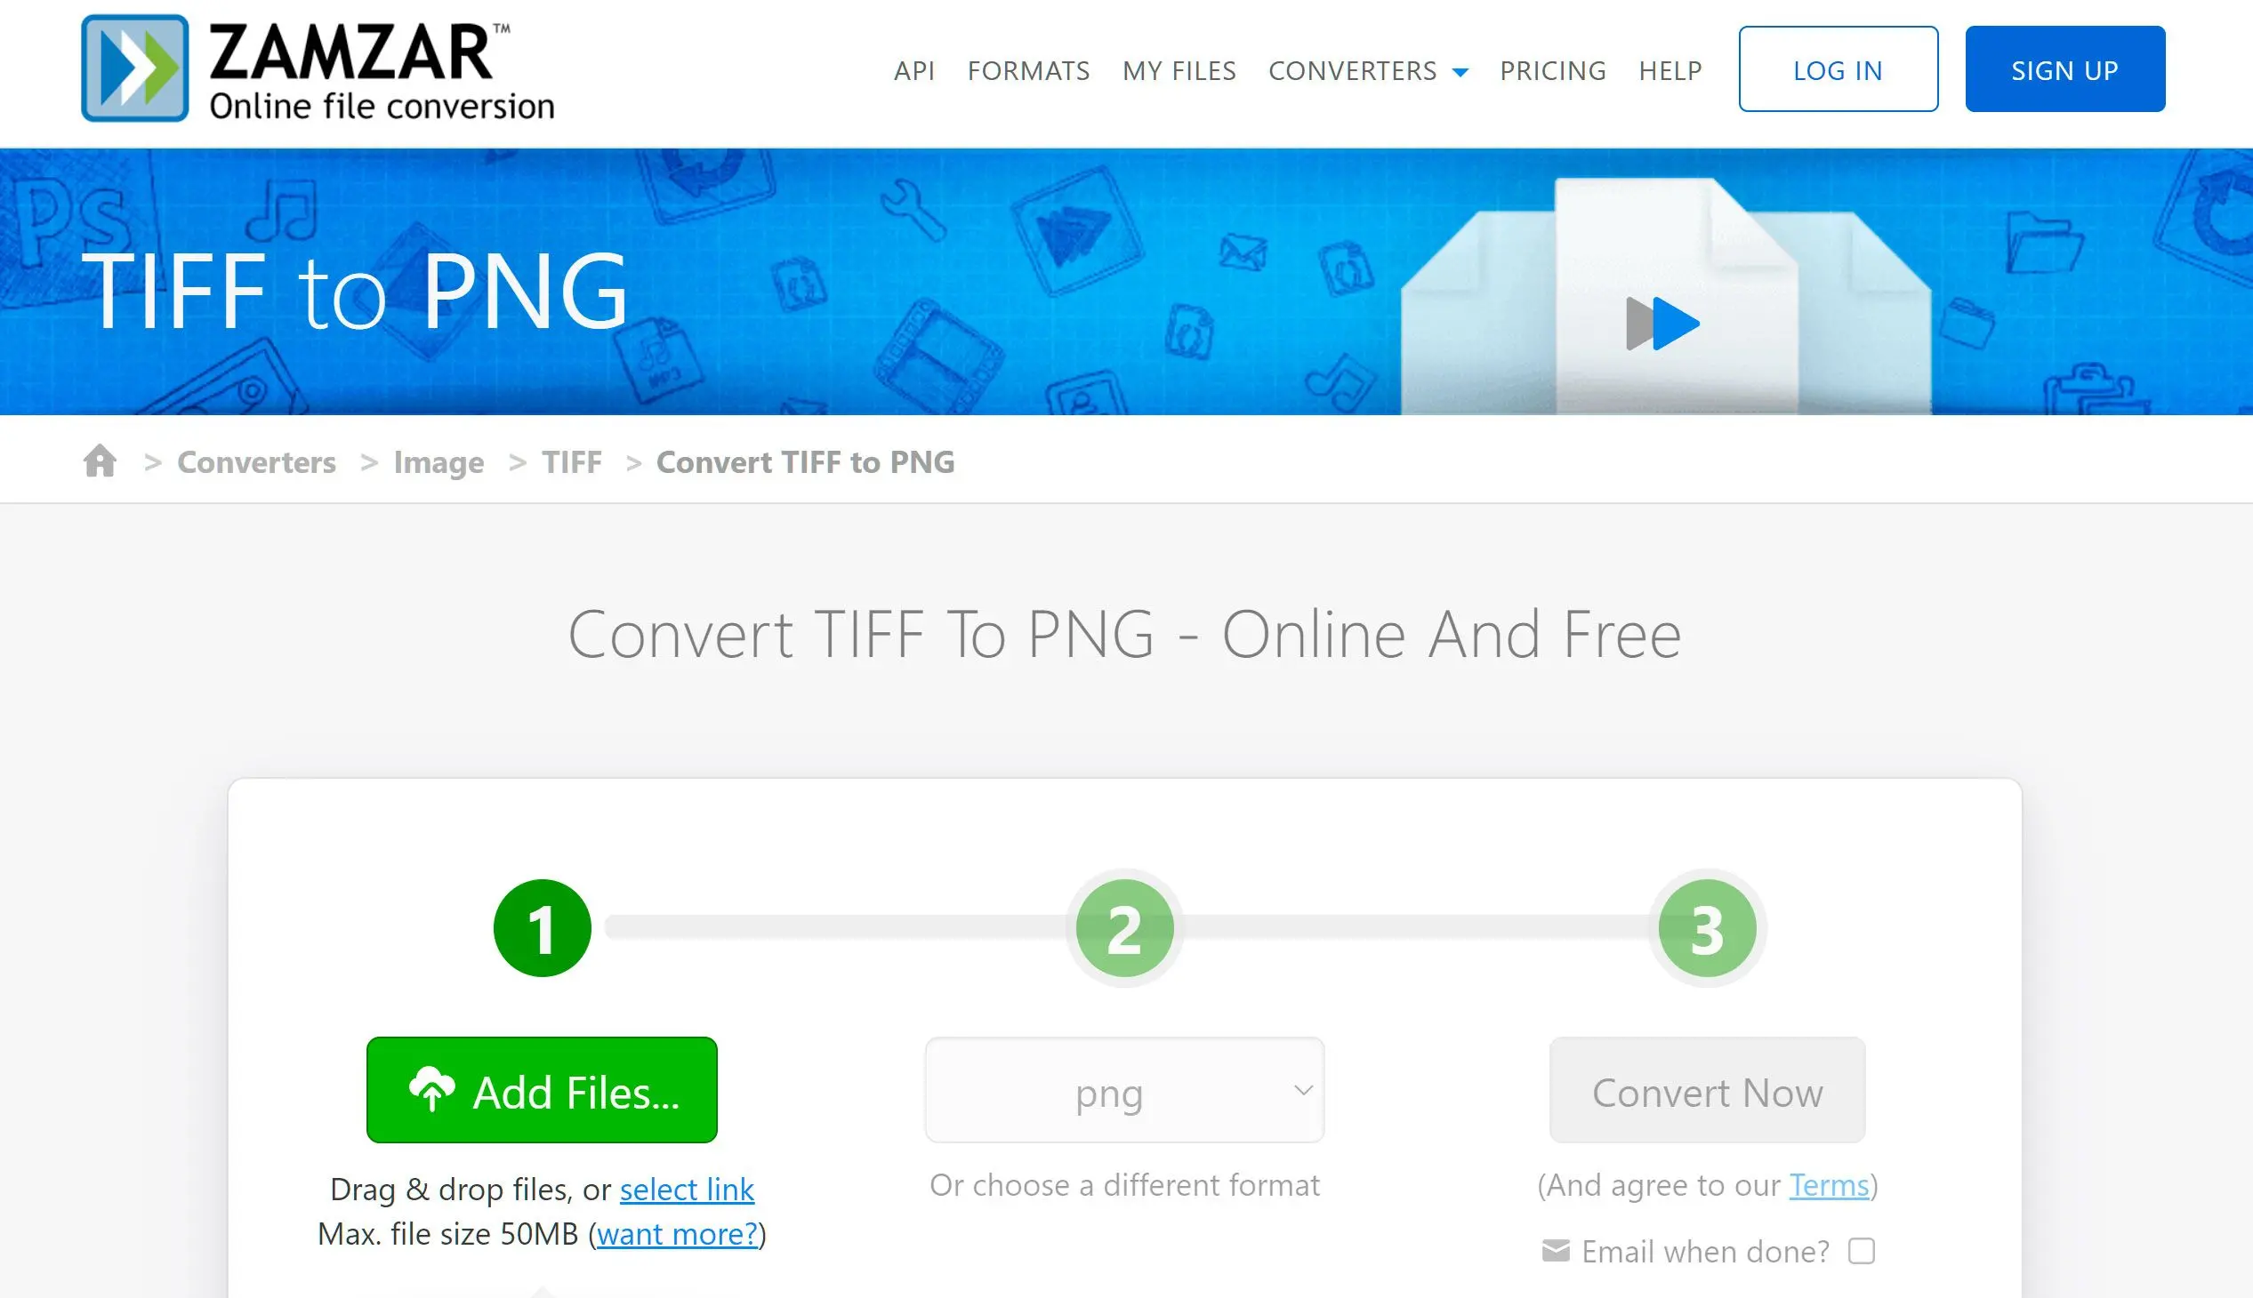Click the forward arrow icon in banner
Image resolution: width=2253 pixels, height=1298 pixels.
pyautogui.click(x=1662, y=322)
